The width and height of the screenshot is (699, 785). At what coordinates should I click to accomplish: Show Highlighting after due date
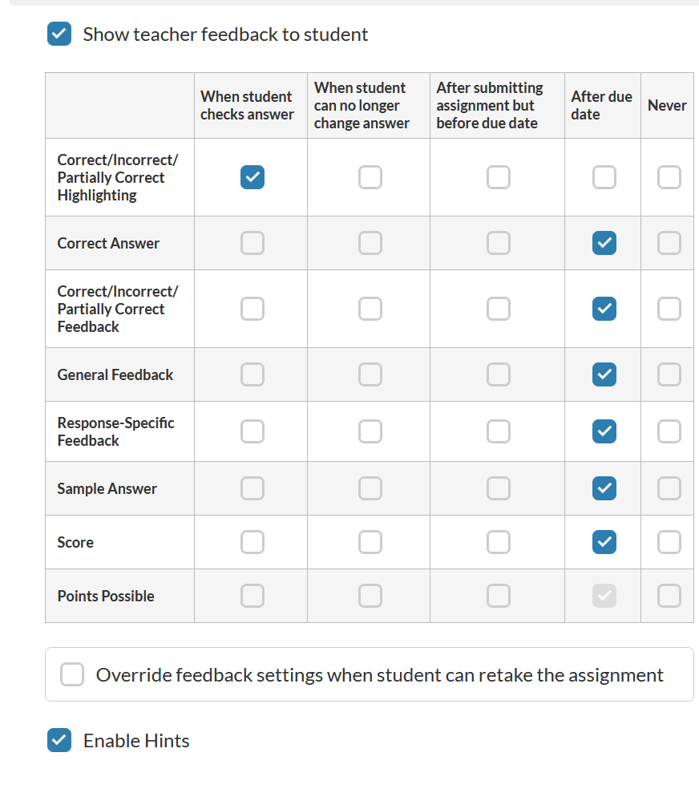point(604,177)
